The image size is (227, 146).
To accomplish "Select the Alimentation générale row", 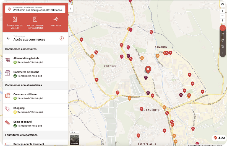I will 35,60.
